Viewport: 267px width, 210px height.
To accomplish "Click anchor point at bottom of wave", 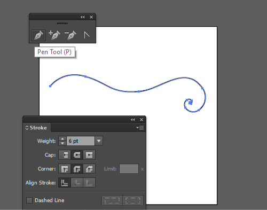I will coord(139,91).
